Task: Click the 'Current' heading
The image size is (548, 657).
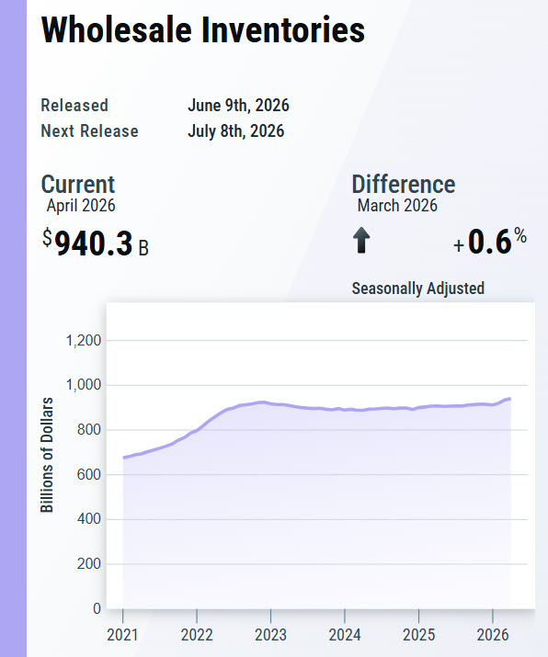Action: [x=78, y=185]
